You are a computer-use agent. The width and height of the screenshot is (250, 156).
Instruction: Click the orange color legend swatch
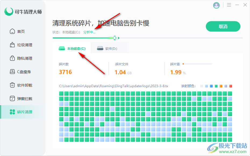(221, 86)
